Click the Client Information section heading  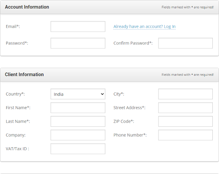24,74
